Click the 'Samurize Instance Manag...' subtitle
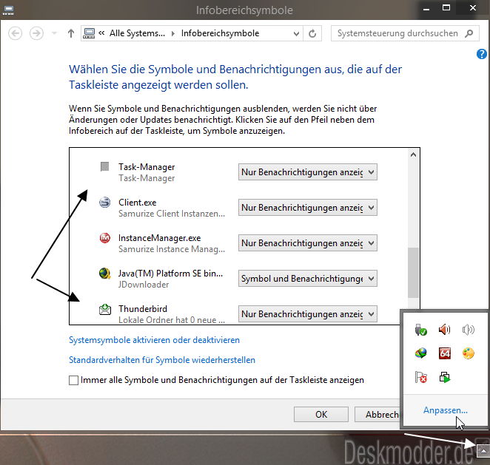490x465 pixels. point(171,249)
